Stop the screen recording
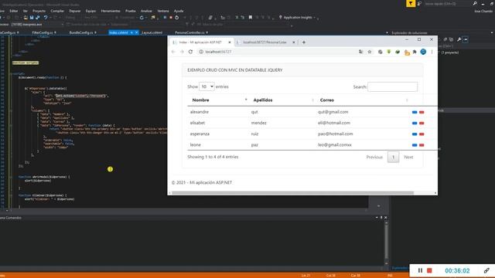The image size is (495, 278). [x=429, y=270]
